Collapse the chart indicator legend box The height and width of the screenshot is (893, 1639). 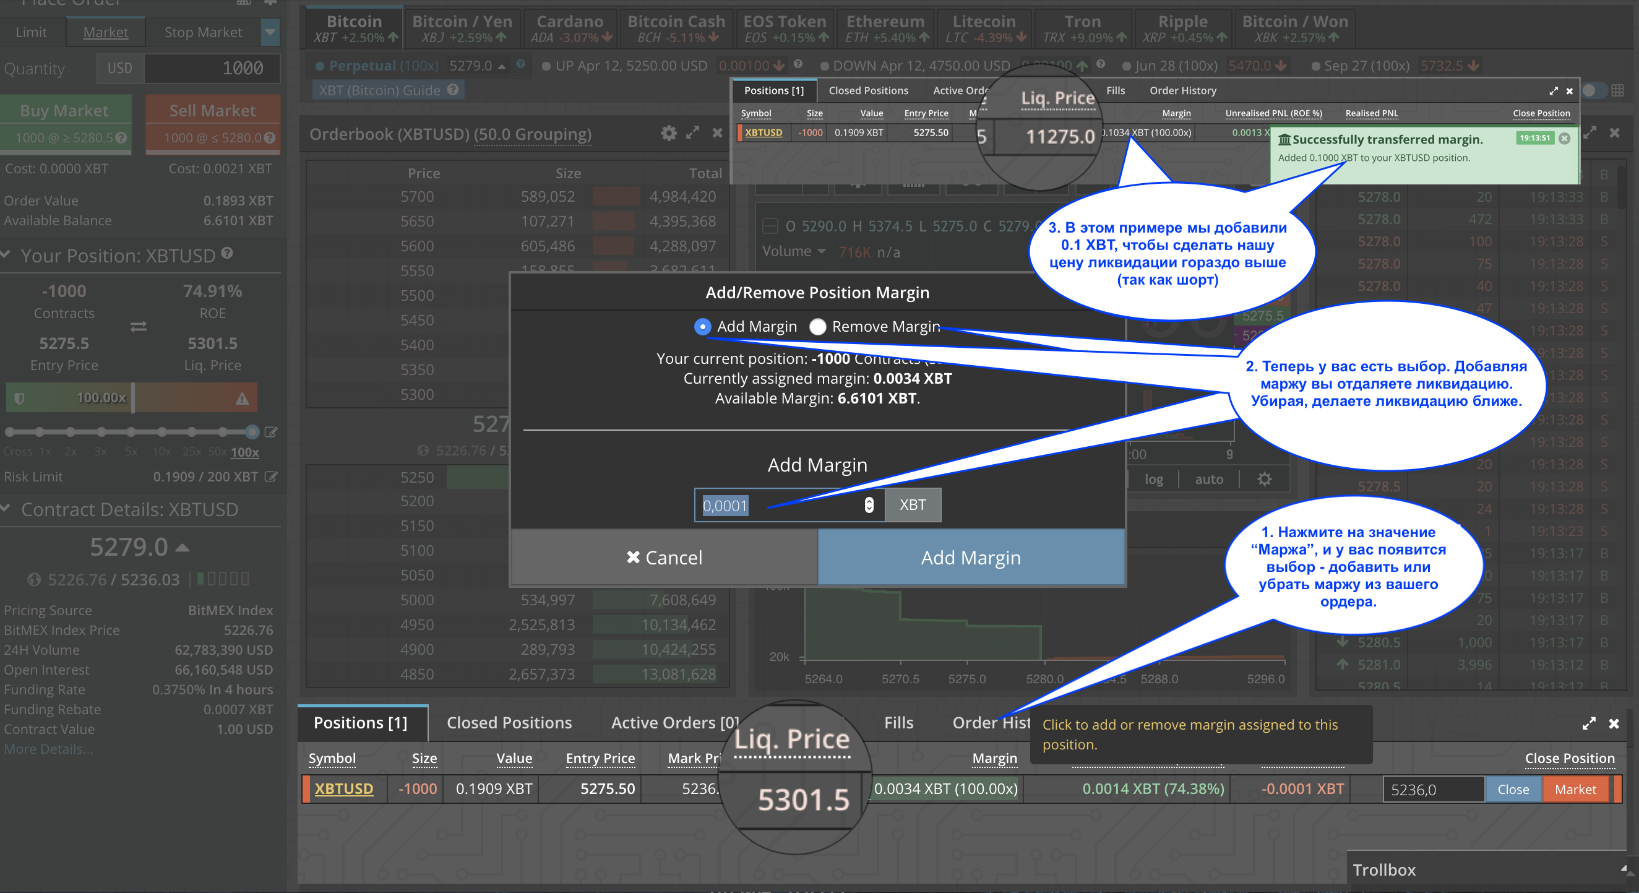coord(770,226)
